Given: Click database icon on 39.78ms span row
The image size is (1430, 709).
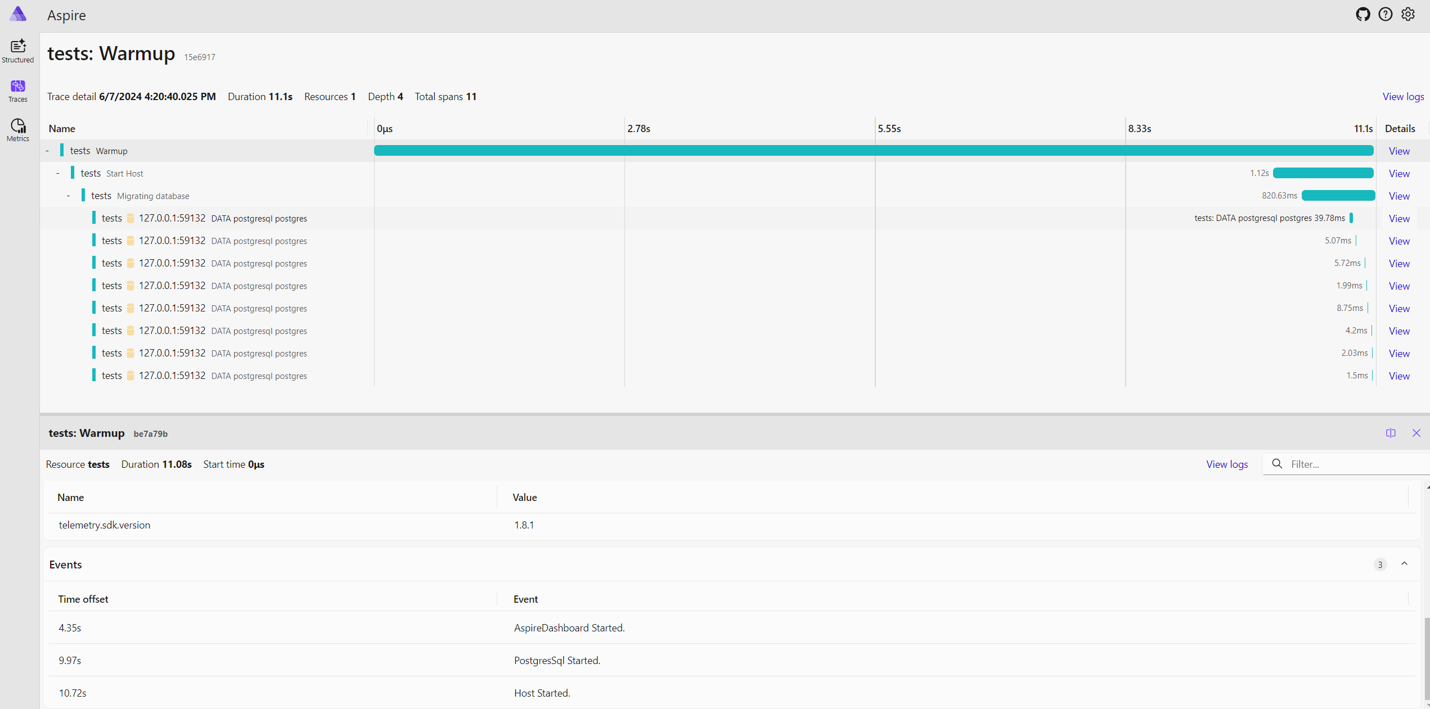Looking at the screenshot, I should coord(131,218).
